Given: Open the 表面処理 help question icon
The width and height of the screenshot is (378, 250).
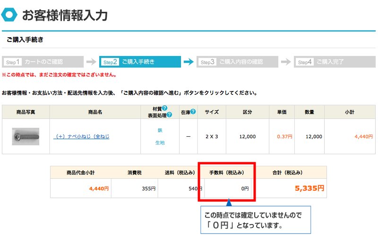Looking at the screenshot, I should tap(169, 115).
